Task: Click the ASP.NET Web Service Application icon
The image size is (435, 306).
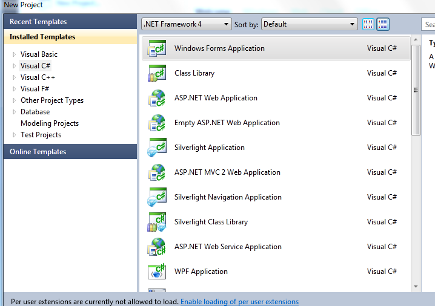Action: click(157, 247)
